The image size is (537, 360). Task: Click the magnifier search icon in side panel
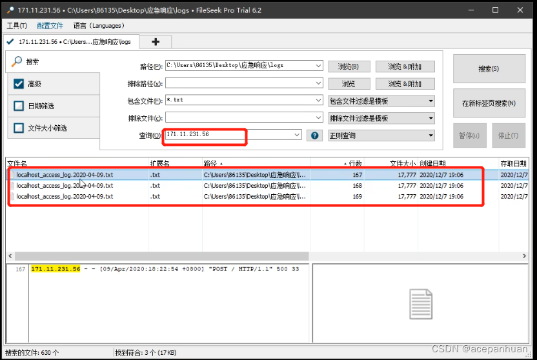pyautogui.click(x=16, y=61)
